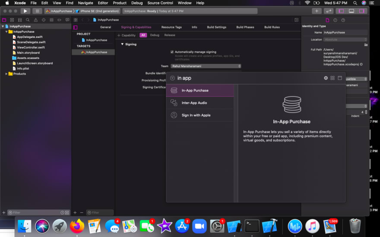Add a new target with plus button
This screenshot has width=380, height=237.
[75, 212]
